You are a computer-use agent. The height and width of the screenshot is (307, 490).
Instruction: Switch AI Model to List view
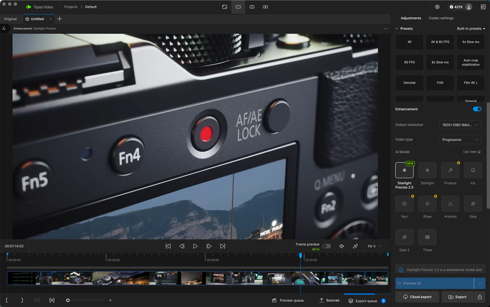point(472,152)
